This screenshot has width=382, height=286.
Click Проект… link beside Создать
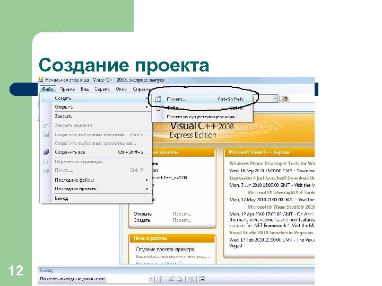182,220
